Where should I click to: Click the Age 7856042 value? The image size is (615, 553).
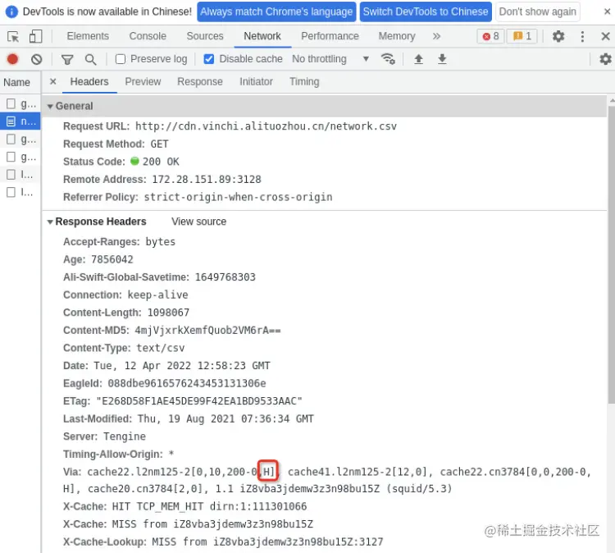tap(112, 259)
